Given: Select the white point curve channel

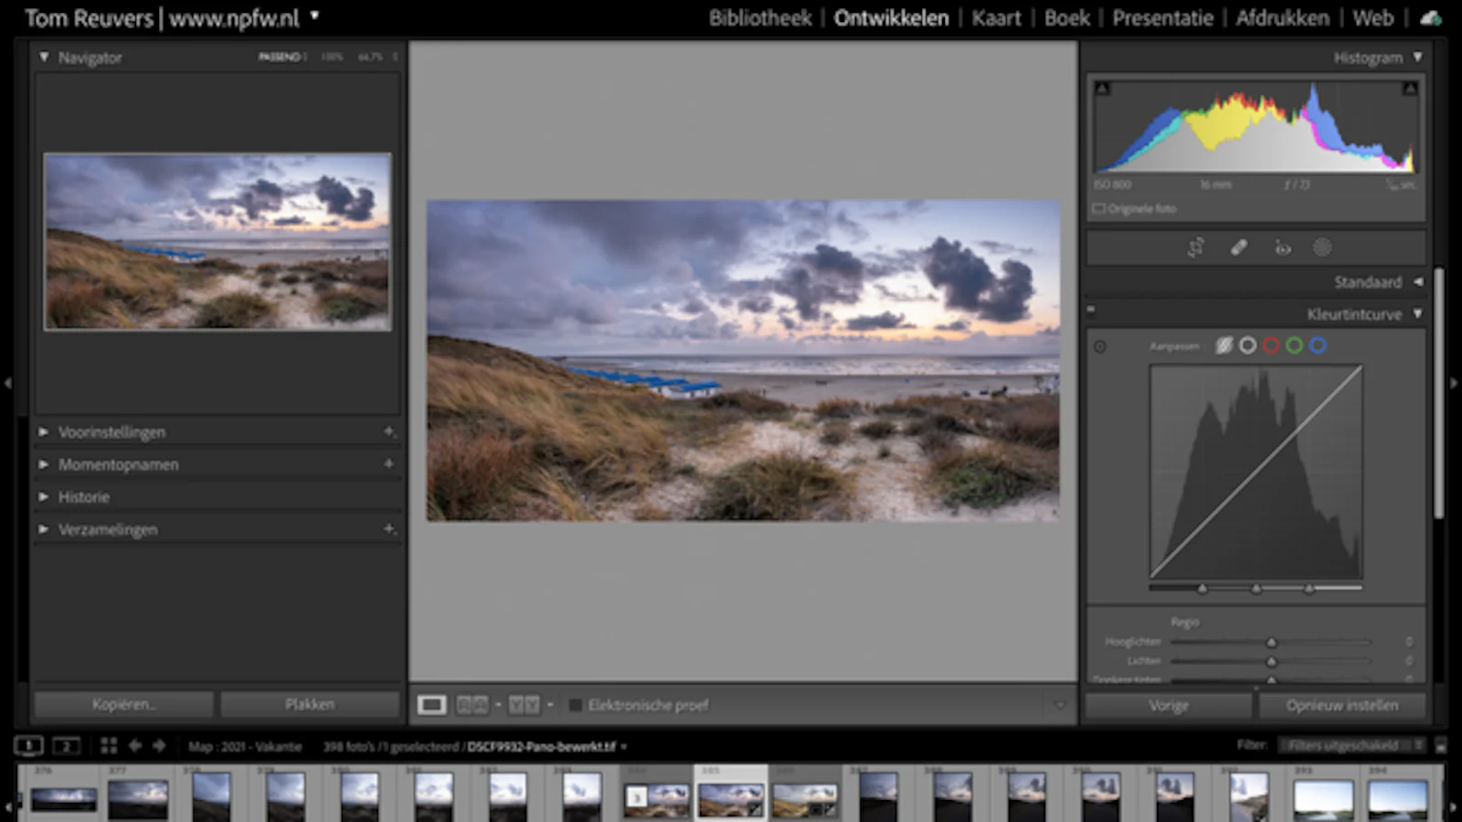Looking at the screenshot, I should point(1247,345).
